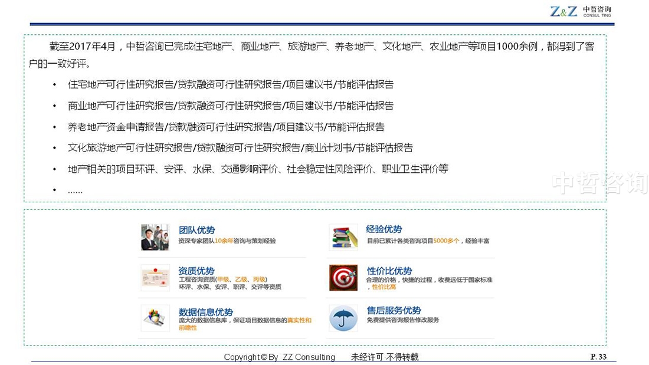Click the businessman photo beside 团队优势
The image size is (649, 365).
[155, 236]
